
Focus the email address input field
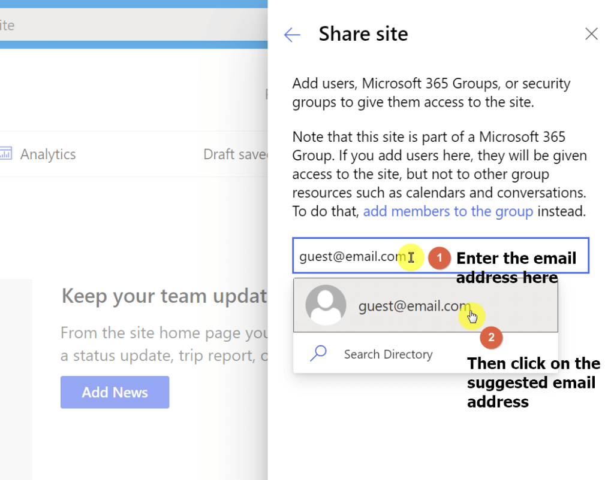(441, 255)
